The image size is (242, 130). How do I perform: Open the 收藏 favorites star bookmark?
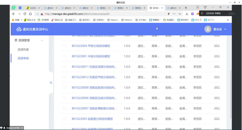click(16, 20)
